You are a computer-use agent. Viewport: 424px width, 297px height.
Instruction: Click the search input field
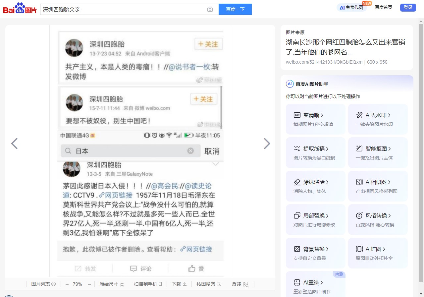(x=123, y=9)
